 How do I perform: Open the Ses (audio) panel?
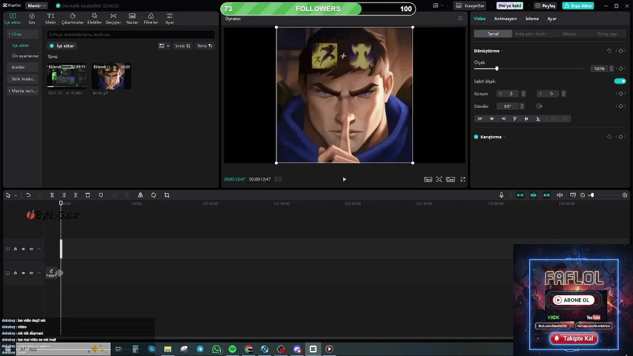(32, 19)
